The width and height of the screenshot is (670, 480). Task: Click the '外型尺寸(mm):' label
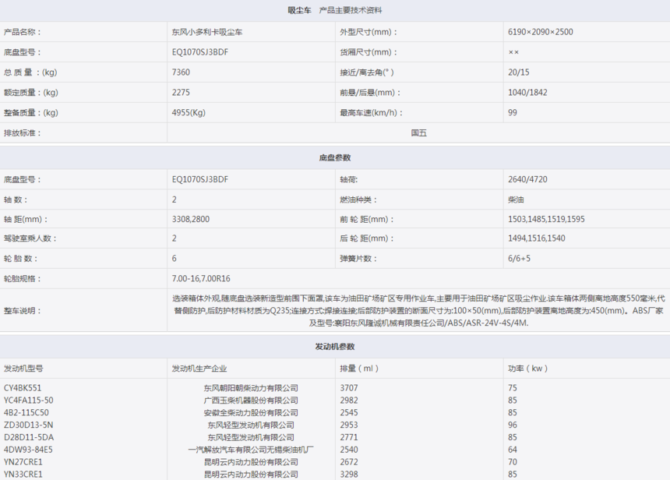click(x=368, y=32)
